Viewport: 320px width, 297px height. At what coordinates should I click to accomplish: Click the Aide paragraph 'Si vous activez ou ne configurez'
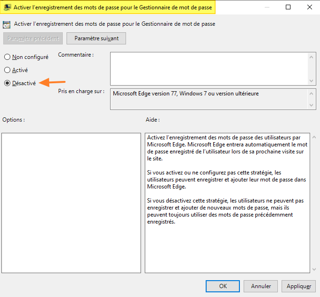[x=227, y=180]
